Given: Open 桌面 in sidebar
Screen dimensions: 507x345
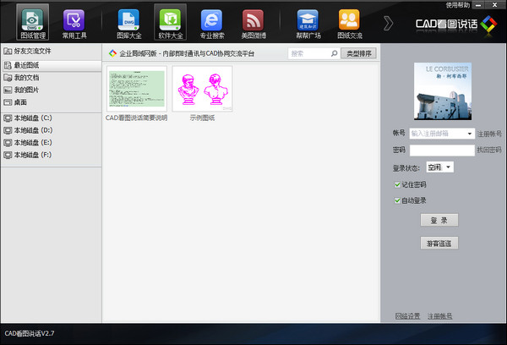Looking at the screenshot, I should (x=15, y=102).
